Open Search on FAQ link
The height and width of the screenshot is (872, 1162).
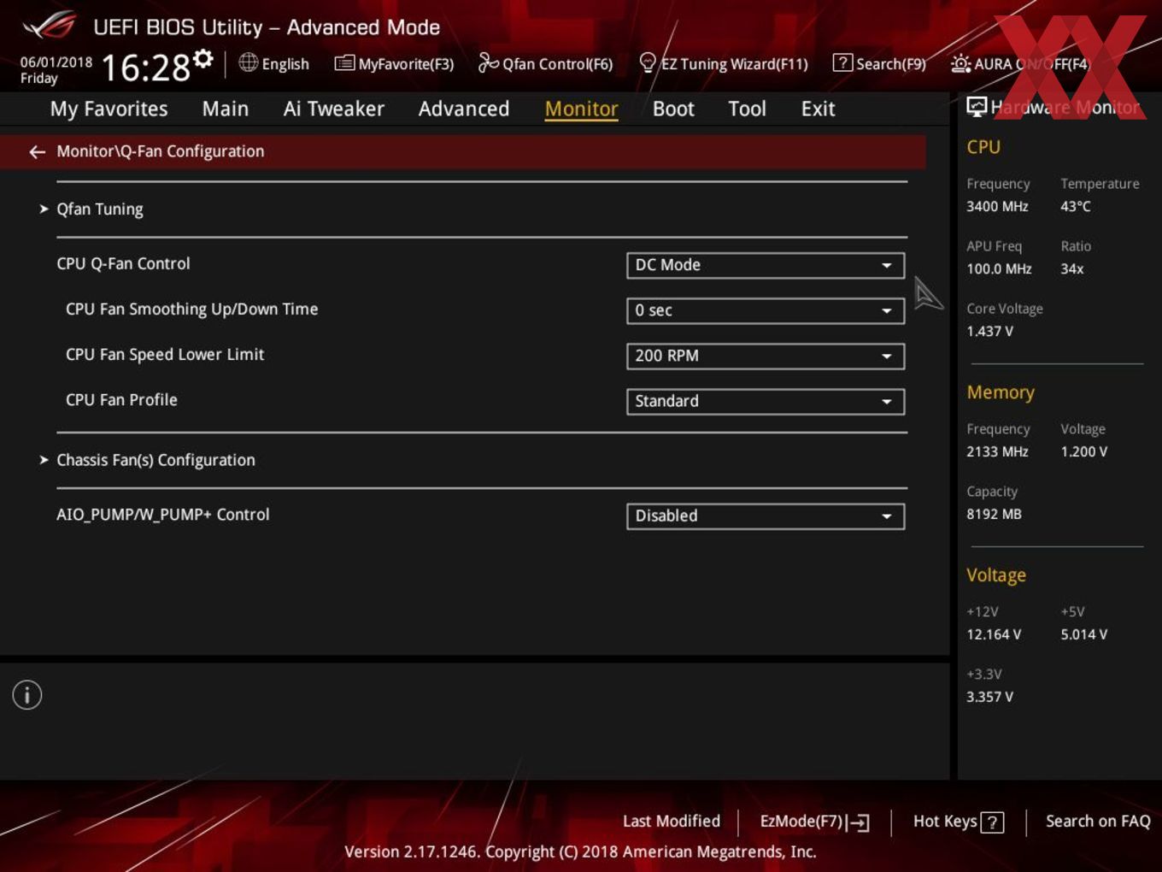click(x=1098, y=821)
